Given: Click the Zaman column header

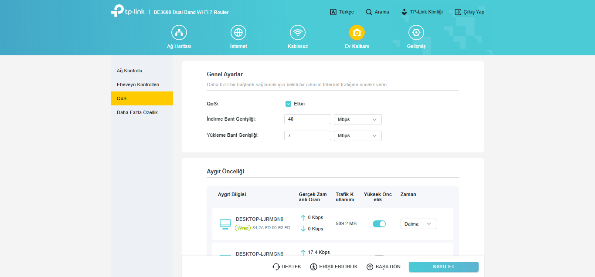Looking at the screenshot, I should pos(408,194).
